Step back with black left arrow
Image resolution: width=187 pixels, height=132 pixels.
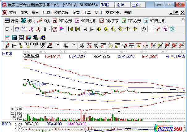click(x=85, y=29)
